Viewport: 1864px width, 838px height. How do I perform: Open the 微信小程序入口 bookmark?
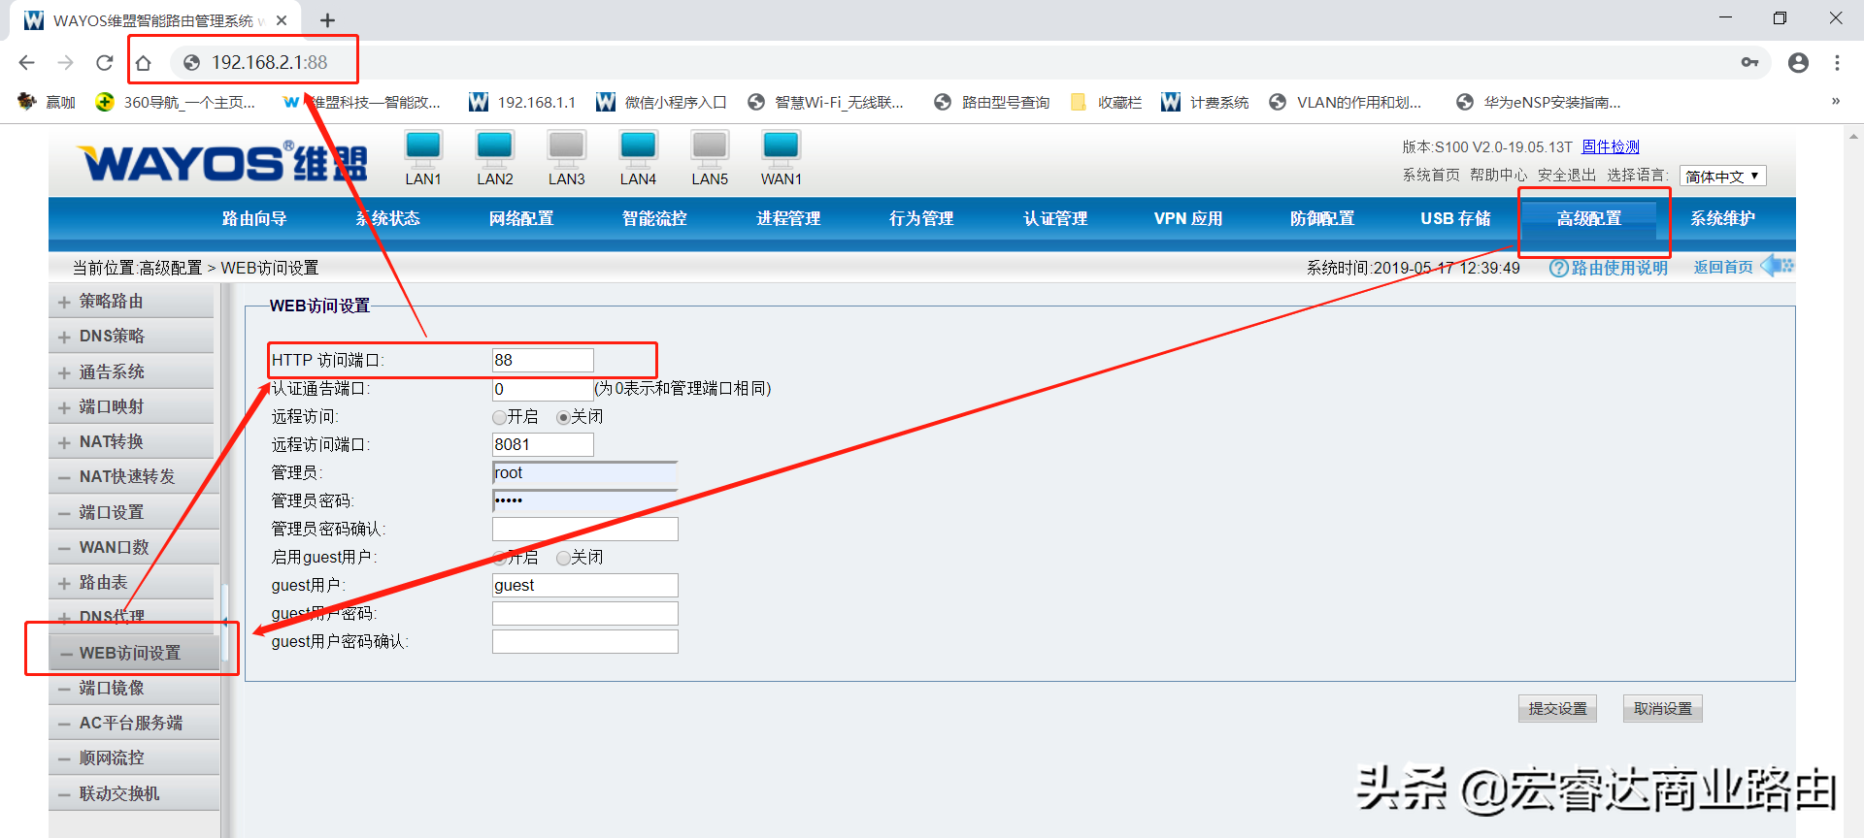[x=662, y=102]
